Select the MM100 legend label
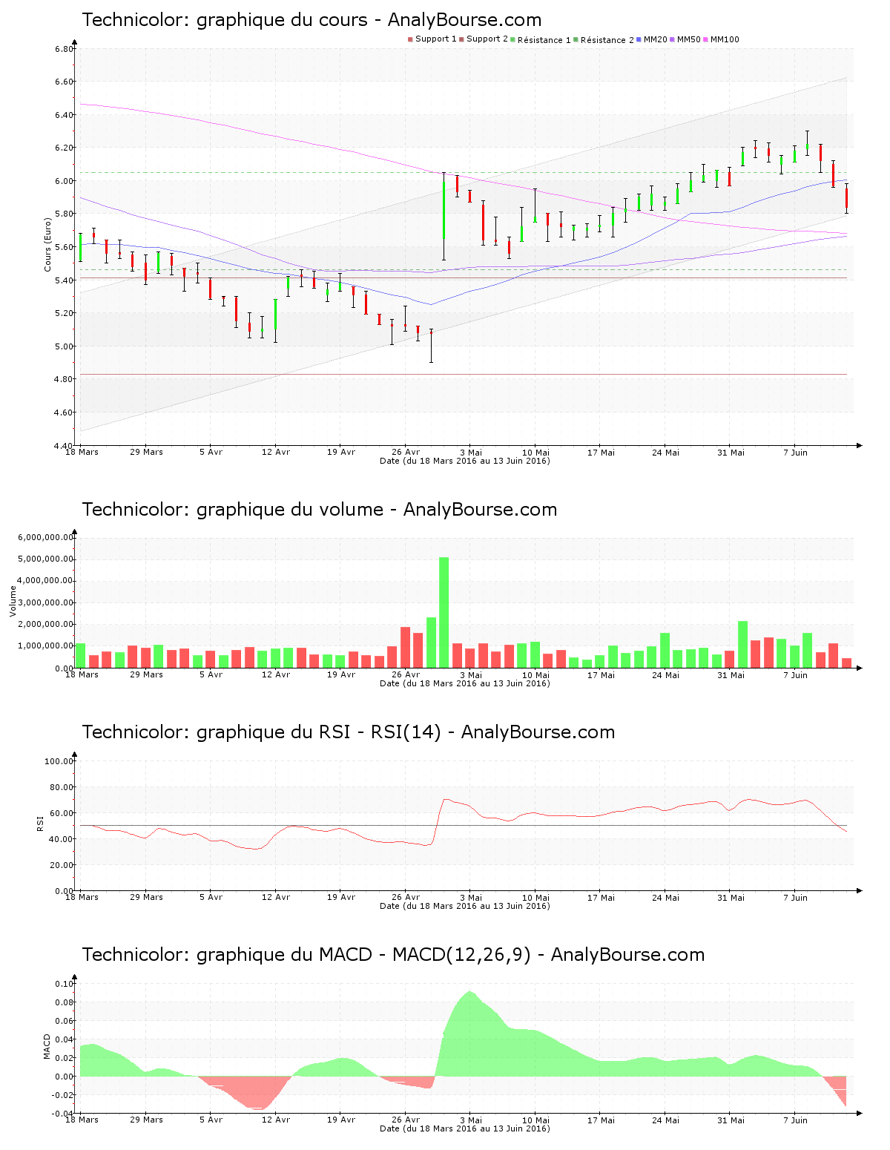Viewport: 890px width, 1150px height. (x=725, y=39)
